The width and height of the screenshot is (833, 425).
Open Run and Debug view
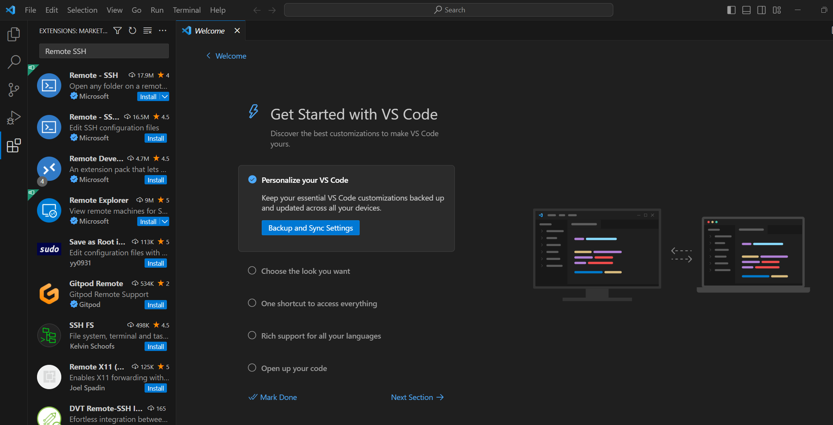coord(14,118)
